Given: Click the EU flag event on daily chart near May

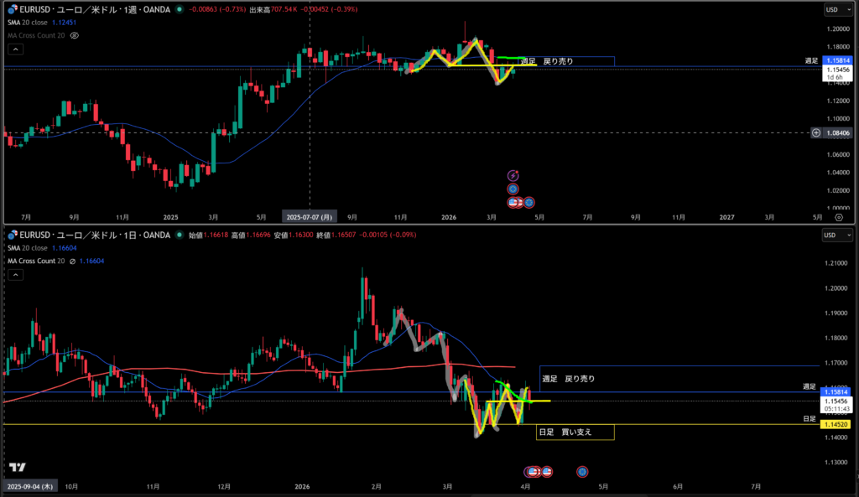Looking at the screenshot, I should pyautogui.click(x=582, y=472).
